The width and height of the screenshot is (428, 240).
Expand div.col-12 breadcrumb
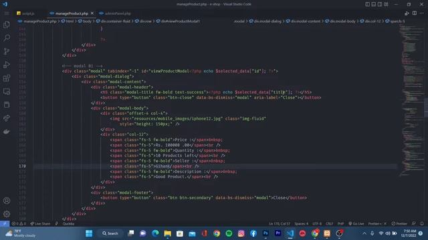[x=370, y=21]
